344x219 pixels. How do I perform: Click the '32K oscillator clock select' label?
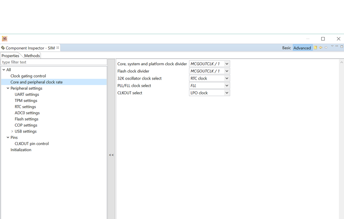[x=139, y=78]
